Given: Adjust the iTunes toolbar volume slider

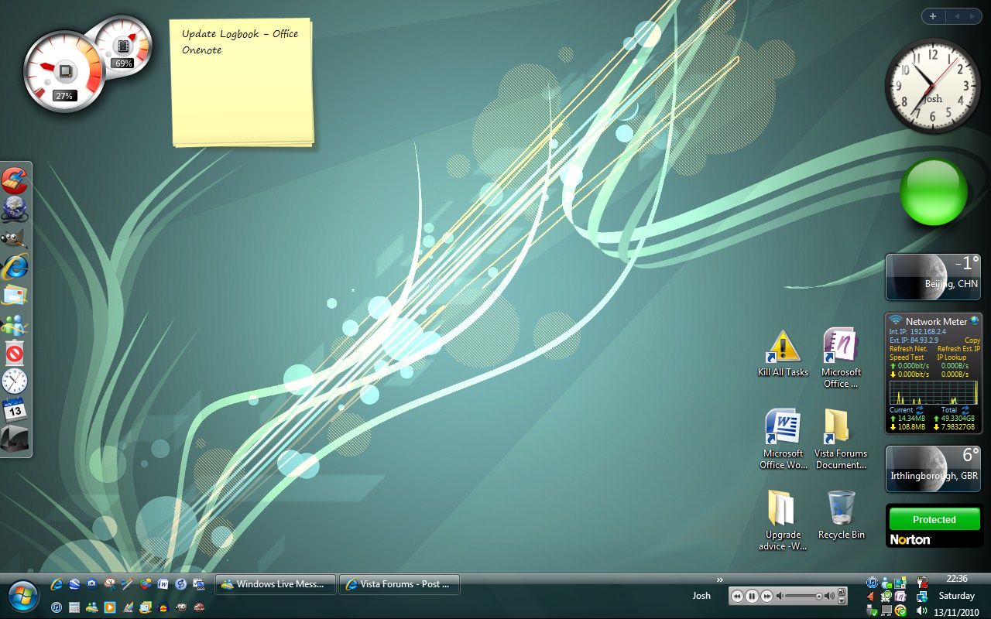Looking at the screenshot, I should [805, 596].
